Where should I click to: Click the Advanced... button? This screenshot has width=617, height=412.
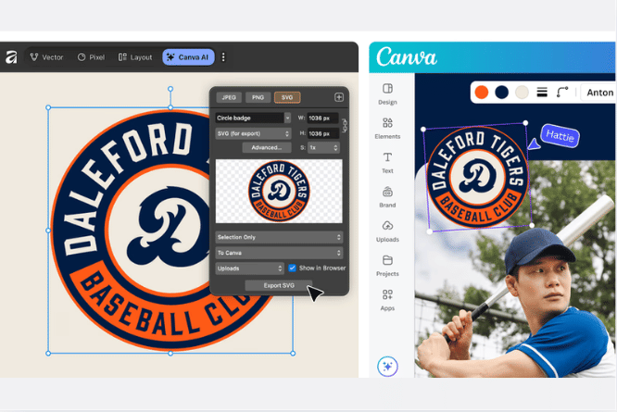(267, 147)
